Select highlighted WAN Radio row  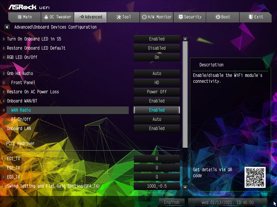click(68, 110)
